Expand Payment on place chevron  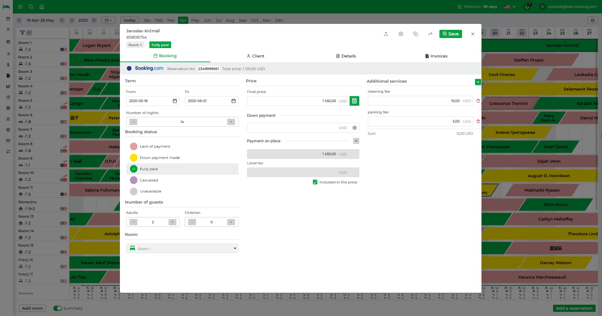click(356, 141)
